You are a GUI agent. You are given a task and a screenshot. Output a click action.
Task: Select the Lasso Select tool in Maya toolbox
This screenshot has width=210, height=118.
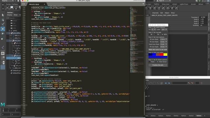pyautogui.click(x=3, y=20)
